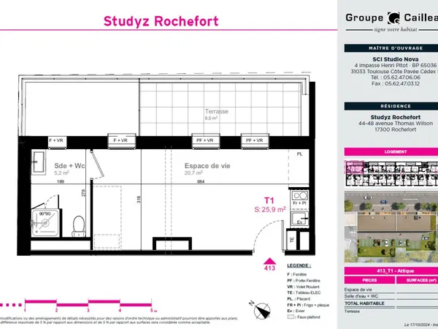
Task: Click legend entry F : Fenêtre
Action: point(296,274)
